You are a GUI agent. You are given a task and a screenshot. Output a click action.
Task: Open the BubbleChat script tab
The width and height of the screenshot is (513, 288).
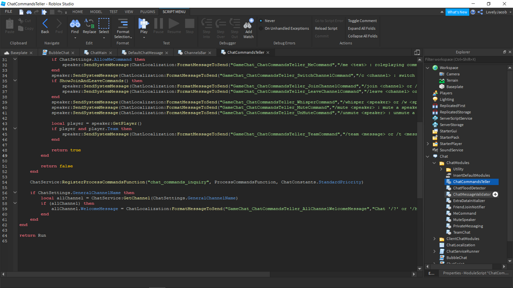[x=59, y=53]
